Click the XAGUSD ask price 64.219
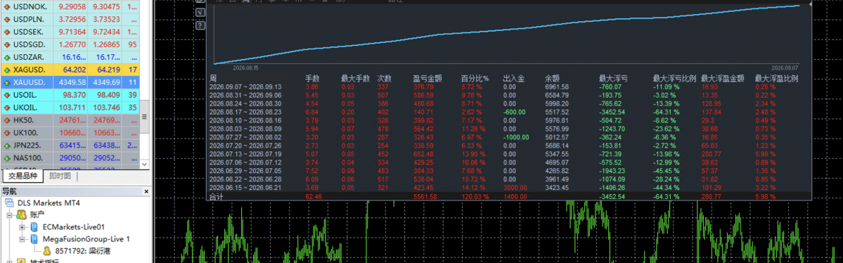The width and height of the screenshot is (843, 263). coord(106,70)
